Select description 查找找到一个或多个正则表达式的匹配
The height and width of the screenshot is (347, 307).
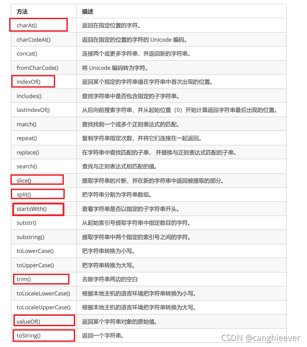130,124
